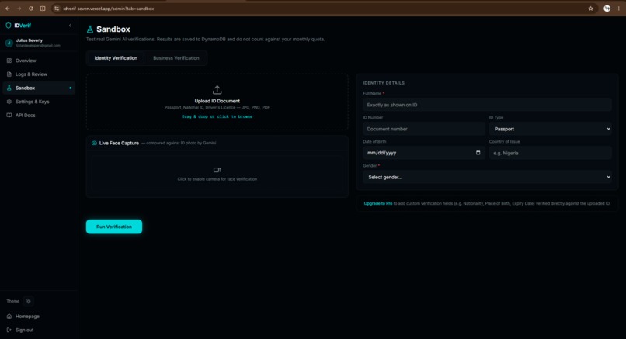Viewport: 626px width, 339px height.
Task: Click the Sandbox heading flask icon
Action: (x=90, y=29)
